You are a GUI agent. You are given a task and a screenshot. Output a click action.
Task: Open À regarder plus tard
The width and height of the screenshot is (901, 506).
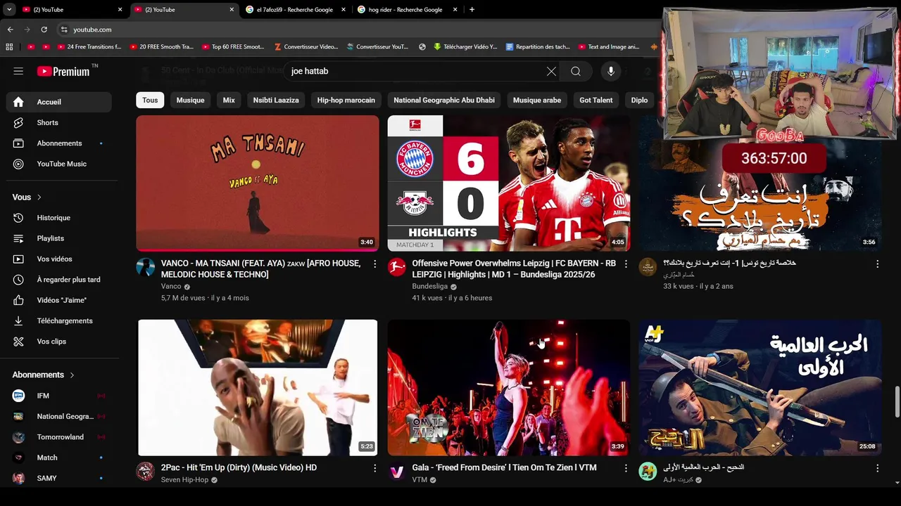pos(59,280)
